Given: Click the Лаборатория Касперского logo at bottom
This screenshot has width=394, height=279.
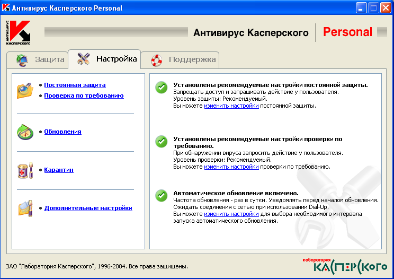Looking at the screenshot, I should pos(345,266).
